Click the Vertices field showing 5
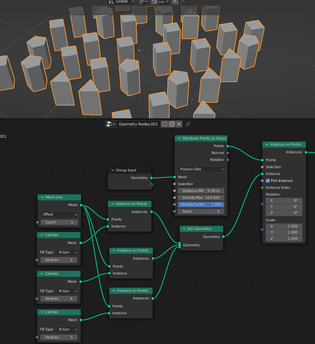This screenshot has height=344, width=315. (59, 337)
